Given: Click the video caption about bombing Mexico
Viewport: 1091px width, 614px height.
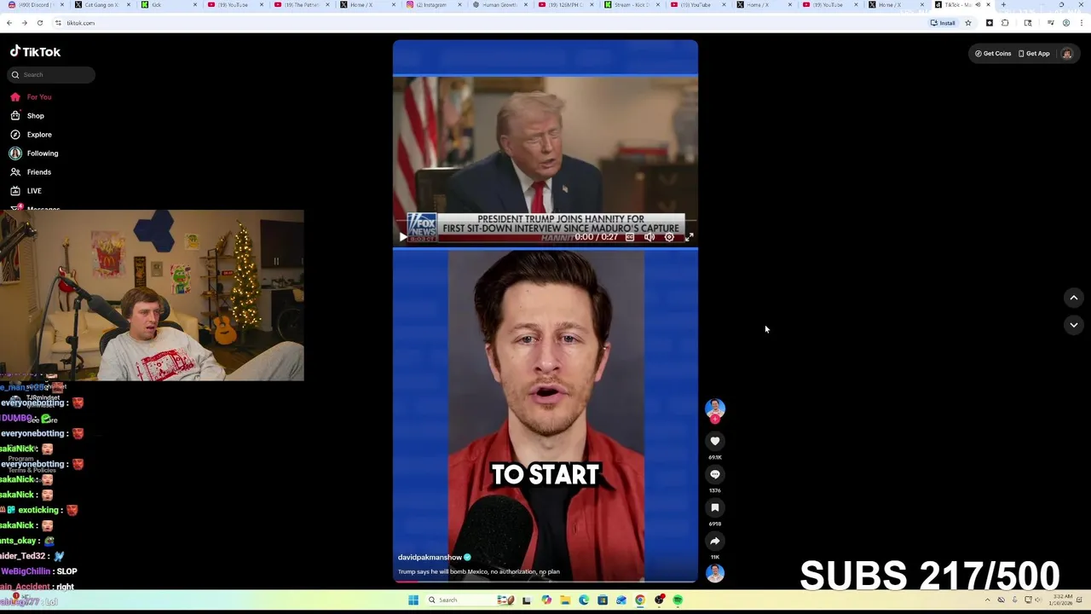Looking at the screenshot, I should tap(479, 572).
